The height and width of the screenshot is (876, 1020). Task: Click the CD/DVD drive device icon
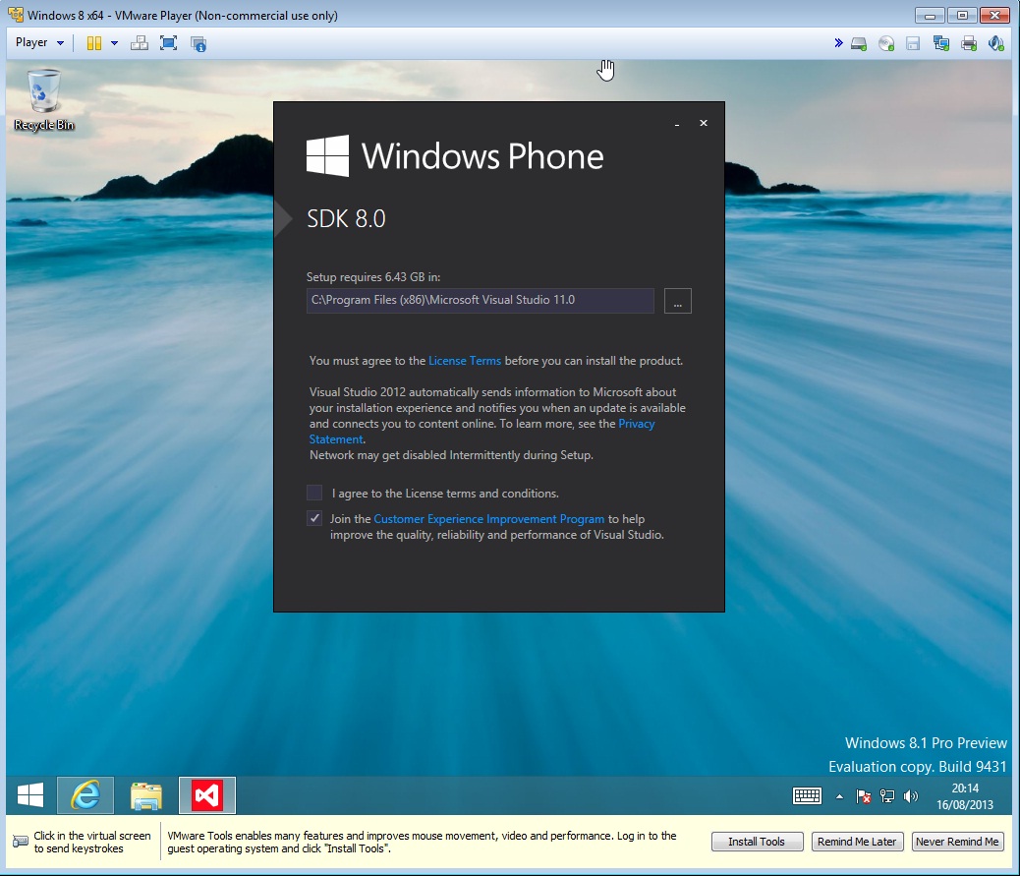[886, 43]
